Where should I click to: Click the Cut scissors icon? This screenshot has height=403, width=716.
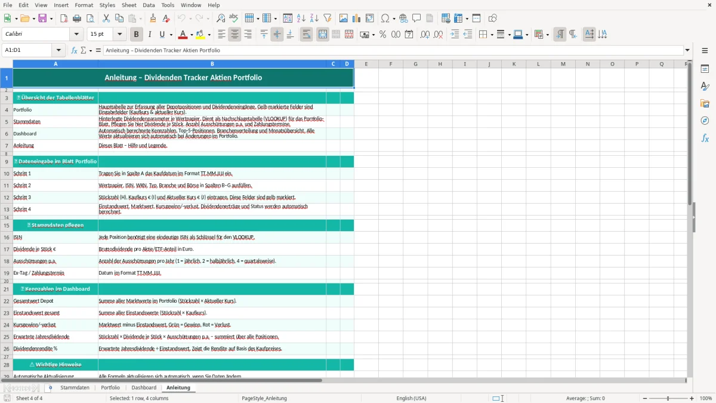(106, 19)
